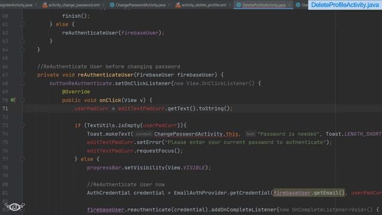The image size is (382, 215).
Task: Open the RegisterActivity.java tab
Action: [x=16, y=5]
